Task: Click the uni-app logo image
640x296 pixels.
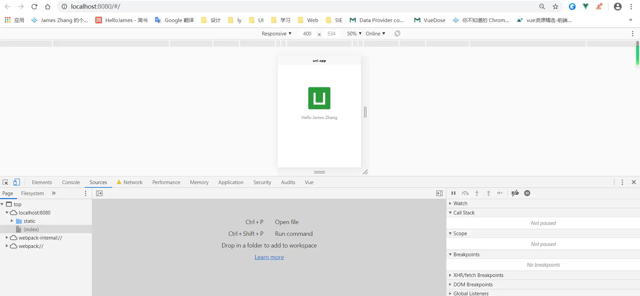Action: tap(319, 98)
